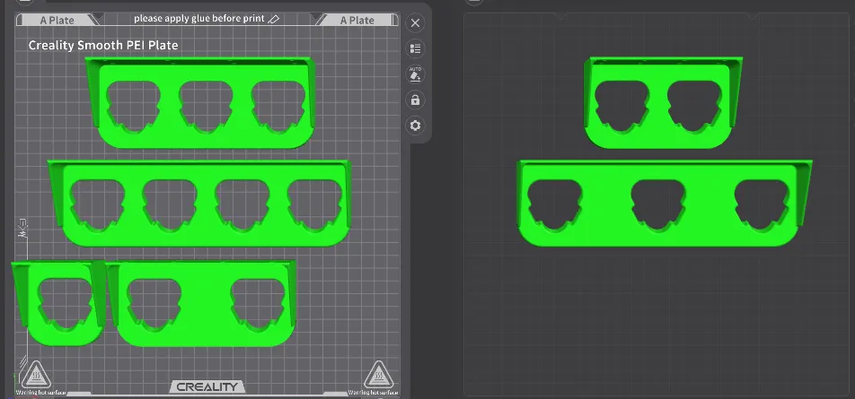Remove the plate using the X icon

(415, 22)
